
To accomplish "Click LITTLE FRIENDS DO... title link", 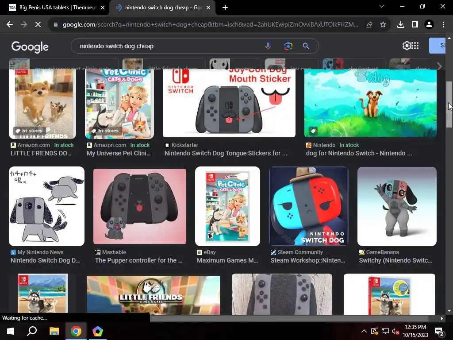I will coord(41,153).
